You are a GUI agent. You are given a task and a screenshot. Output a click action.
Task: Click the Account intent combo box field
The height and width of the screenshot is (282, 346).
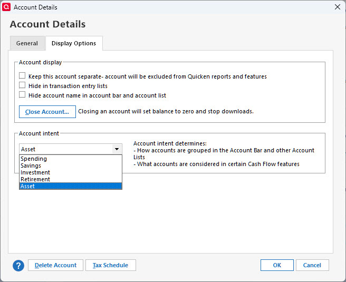65,149
